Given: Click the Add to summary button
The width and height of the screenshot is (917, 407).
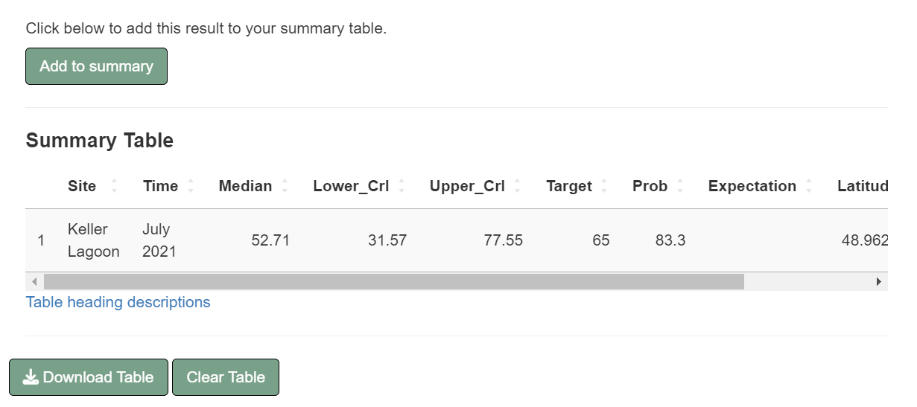Looking at the screenshot, I should coord(96,66).
